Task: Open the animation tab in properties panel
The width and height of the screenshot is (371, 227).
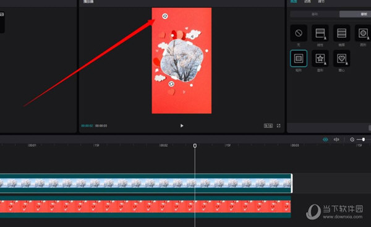Action: click(x=307, y=1)
